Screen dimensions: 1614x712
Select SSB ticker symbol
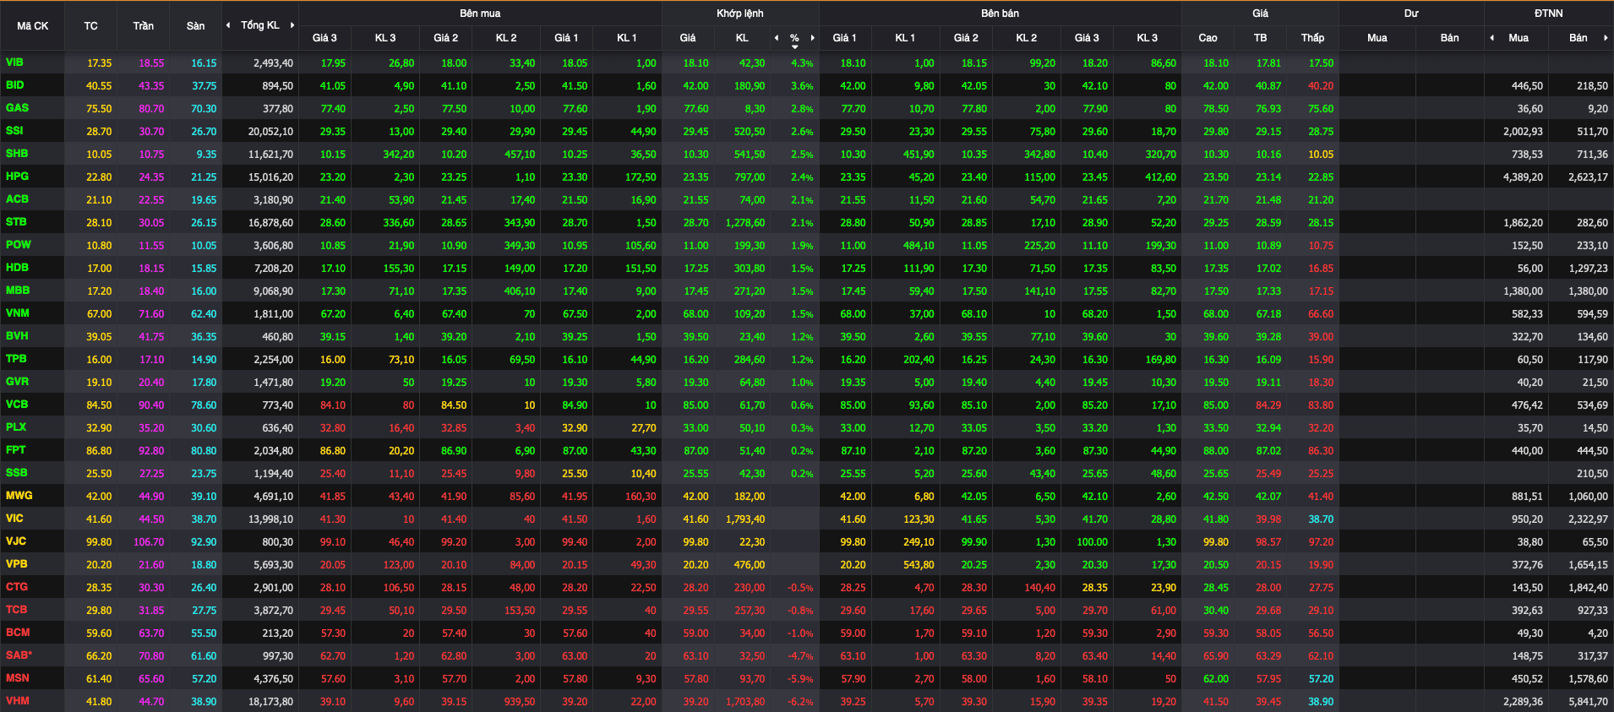tap(16, 473)
